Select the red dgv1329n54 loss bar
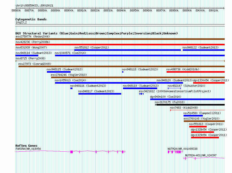This screenshot has width=232, height=173. [x=205, y=138]
